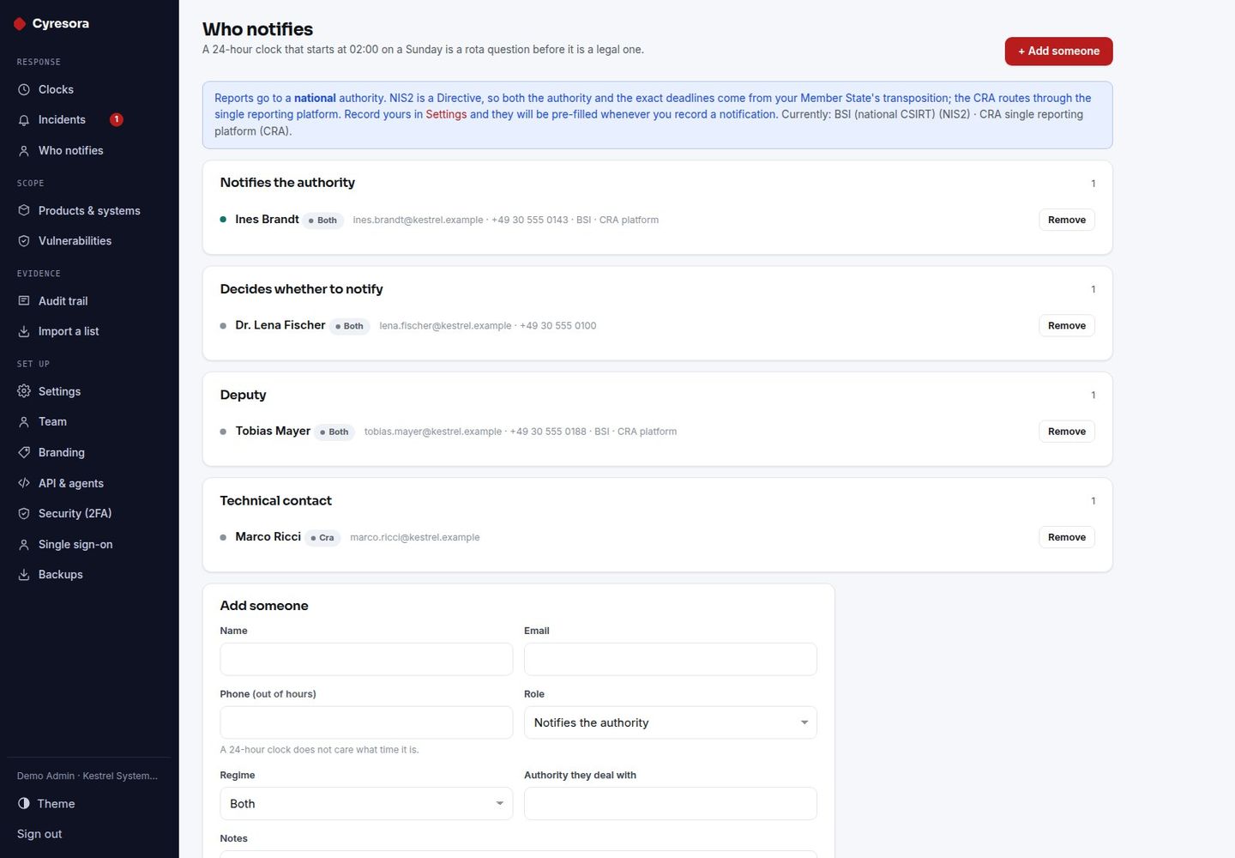This screenshot has height=858, width=1235.
Task: Click the Technical contact heading
Action: click(275, 501)
